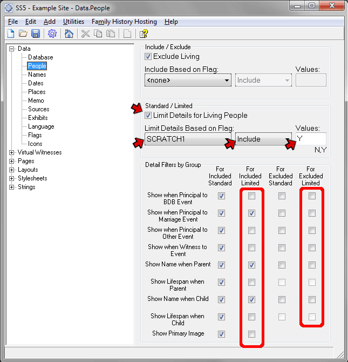Expand the Virtual Witnesses tree node
This screenshot has width=348, height=362.
12,152
